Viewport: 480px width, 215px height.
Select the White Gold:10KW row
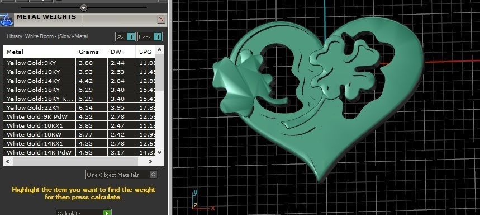[79, 134]
